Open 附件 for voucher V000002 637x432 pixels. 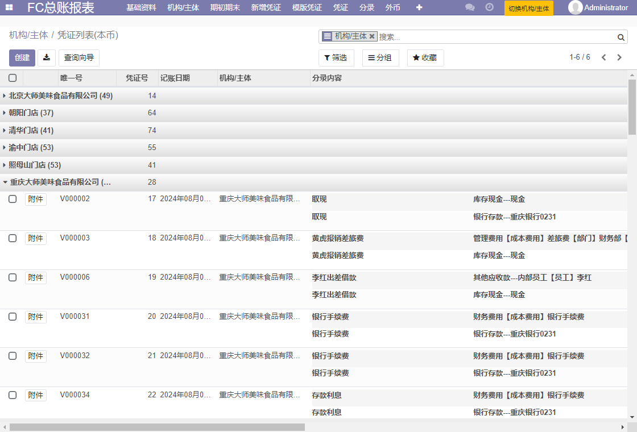(36, 200)
